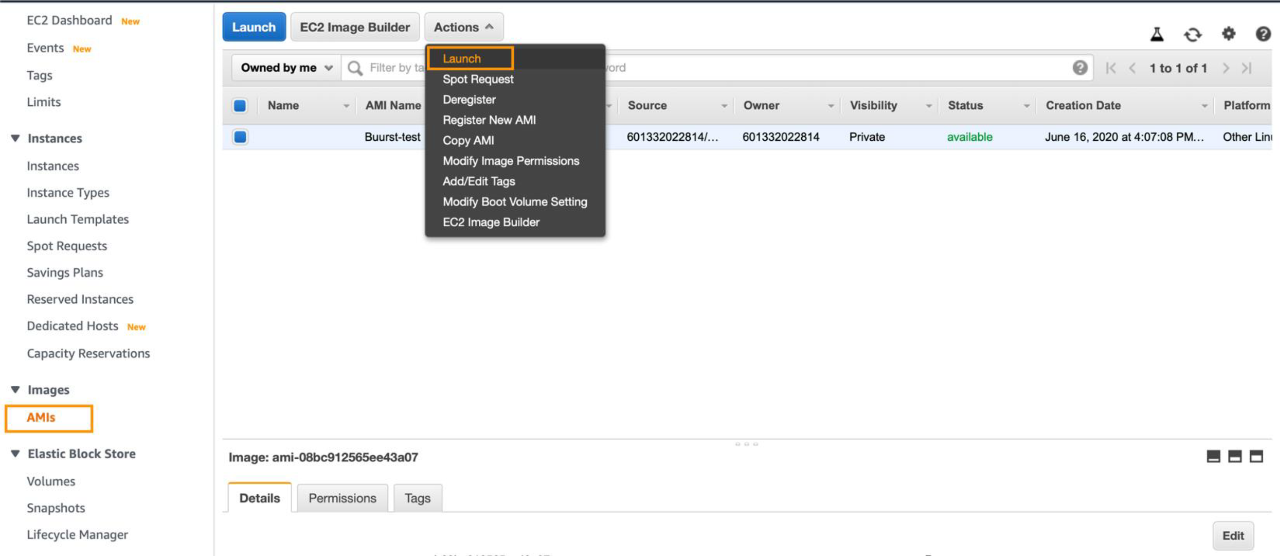Refresh the AMI list
This screenshot has width=1280, height=556.
[x=1193, y=34]
